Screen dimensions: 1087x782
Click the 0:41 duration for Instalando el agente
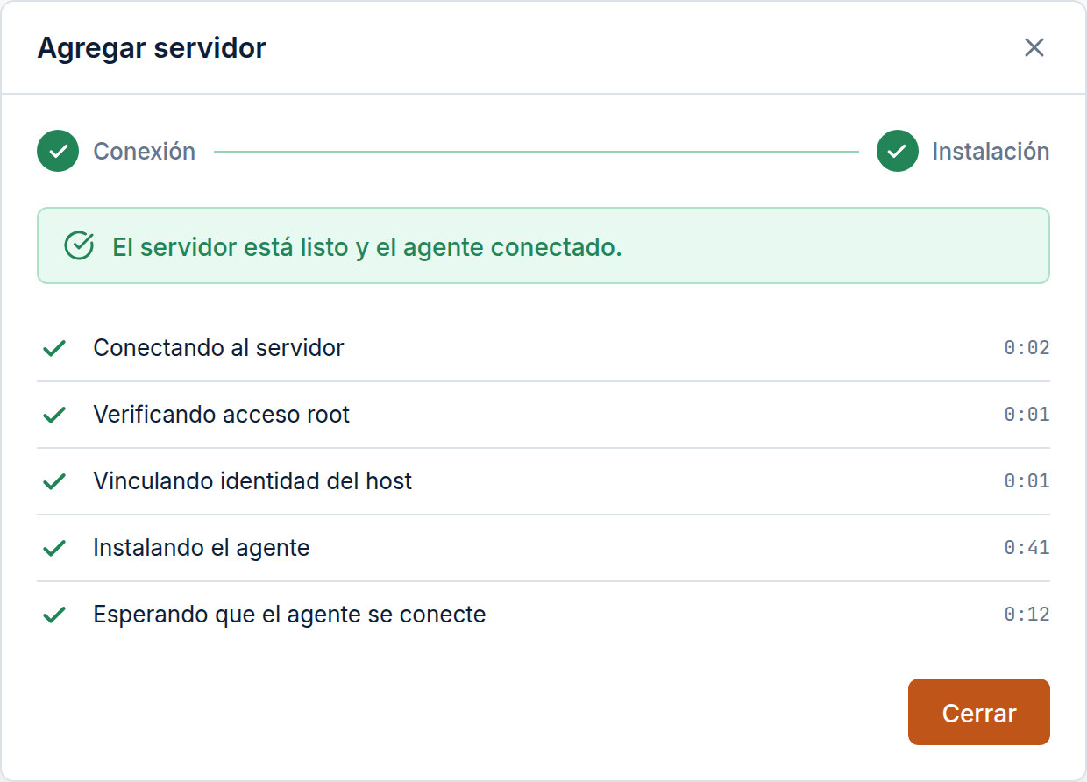(1027, 548)
